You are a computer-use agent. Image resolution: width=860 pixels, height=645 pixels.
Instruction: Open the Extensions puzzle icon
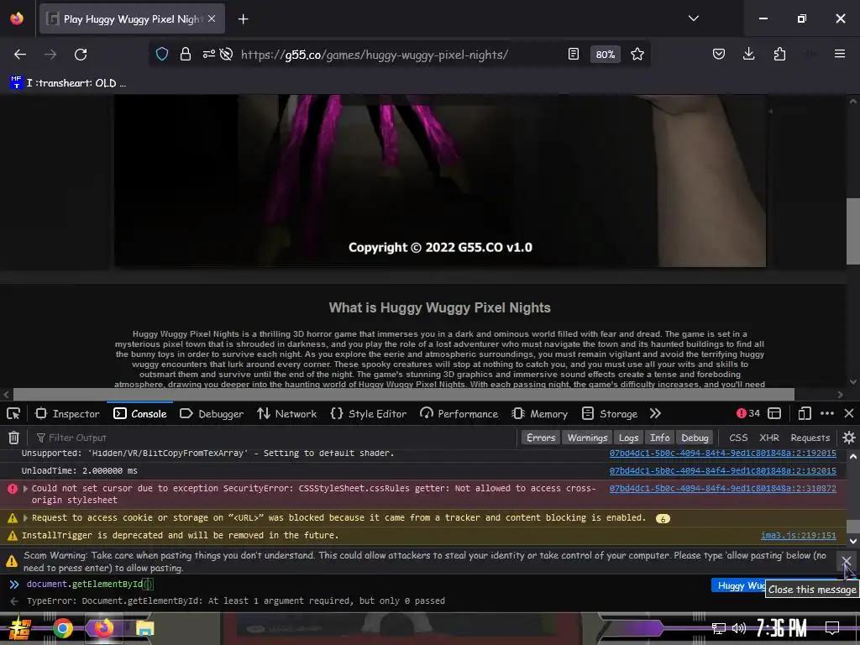(779, 54)
